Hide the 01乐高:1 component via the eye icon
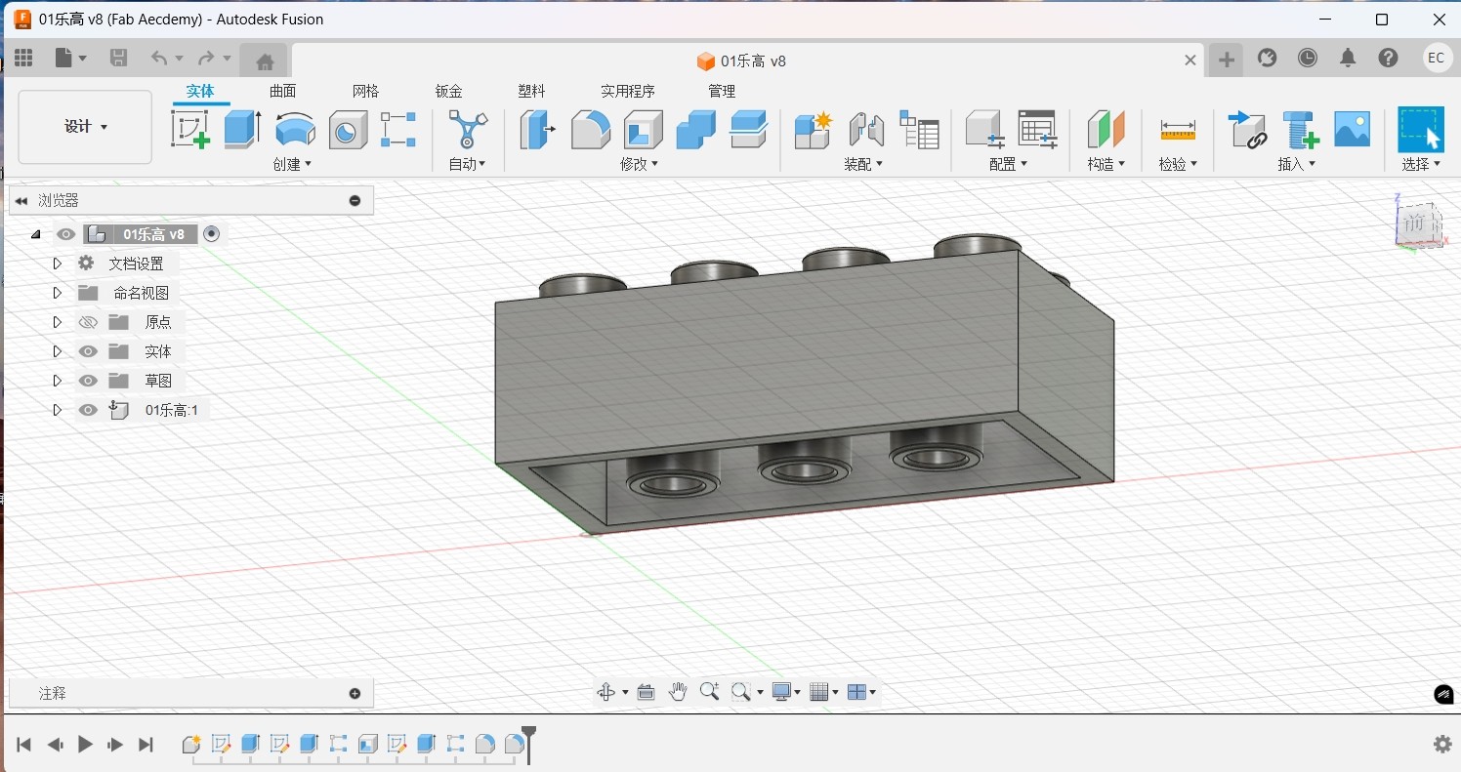This screenshot has height=772, width=1461. (x=88, y=410)
